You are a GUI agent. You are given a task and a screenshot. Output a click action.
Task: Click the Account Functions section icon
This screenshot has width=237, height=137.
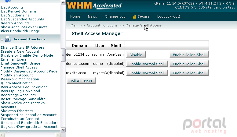point(8,39)
